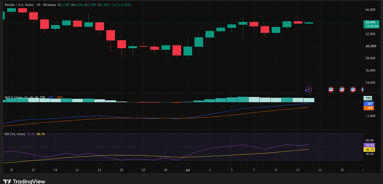Click the 58,000 price axis label
Image resolution: width=383 pixels, height=184 pixels.
click(x=371, y=58)
